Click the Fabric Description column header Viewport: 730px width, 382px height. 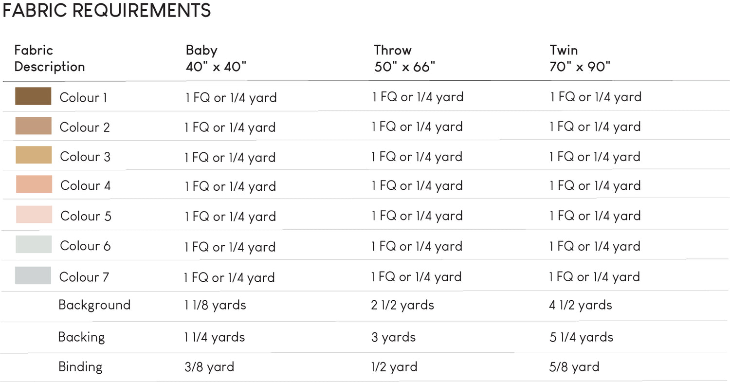(x=49, y=58)
